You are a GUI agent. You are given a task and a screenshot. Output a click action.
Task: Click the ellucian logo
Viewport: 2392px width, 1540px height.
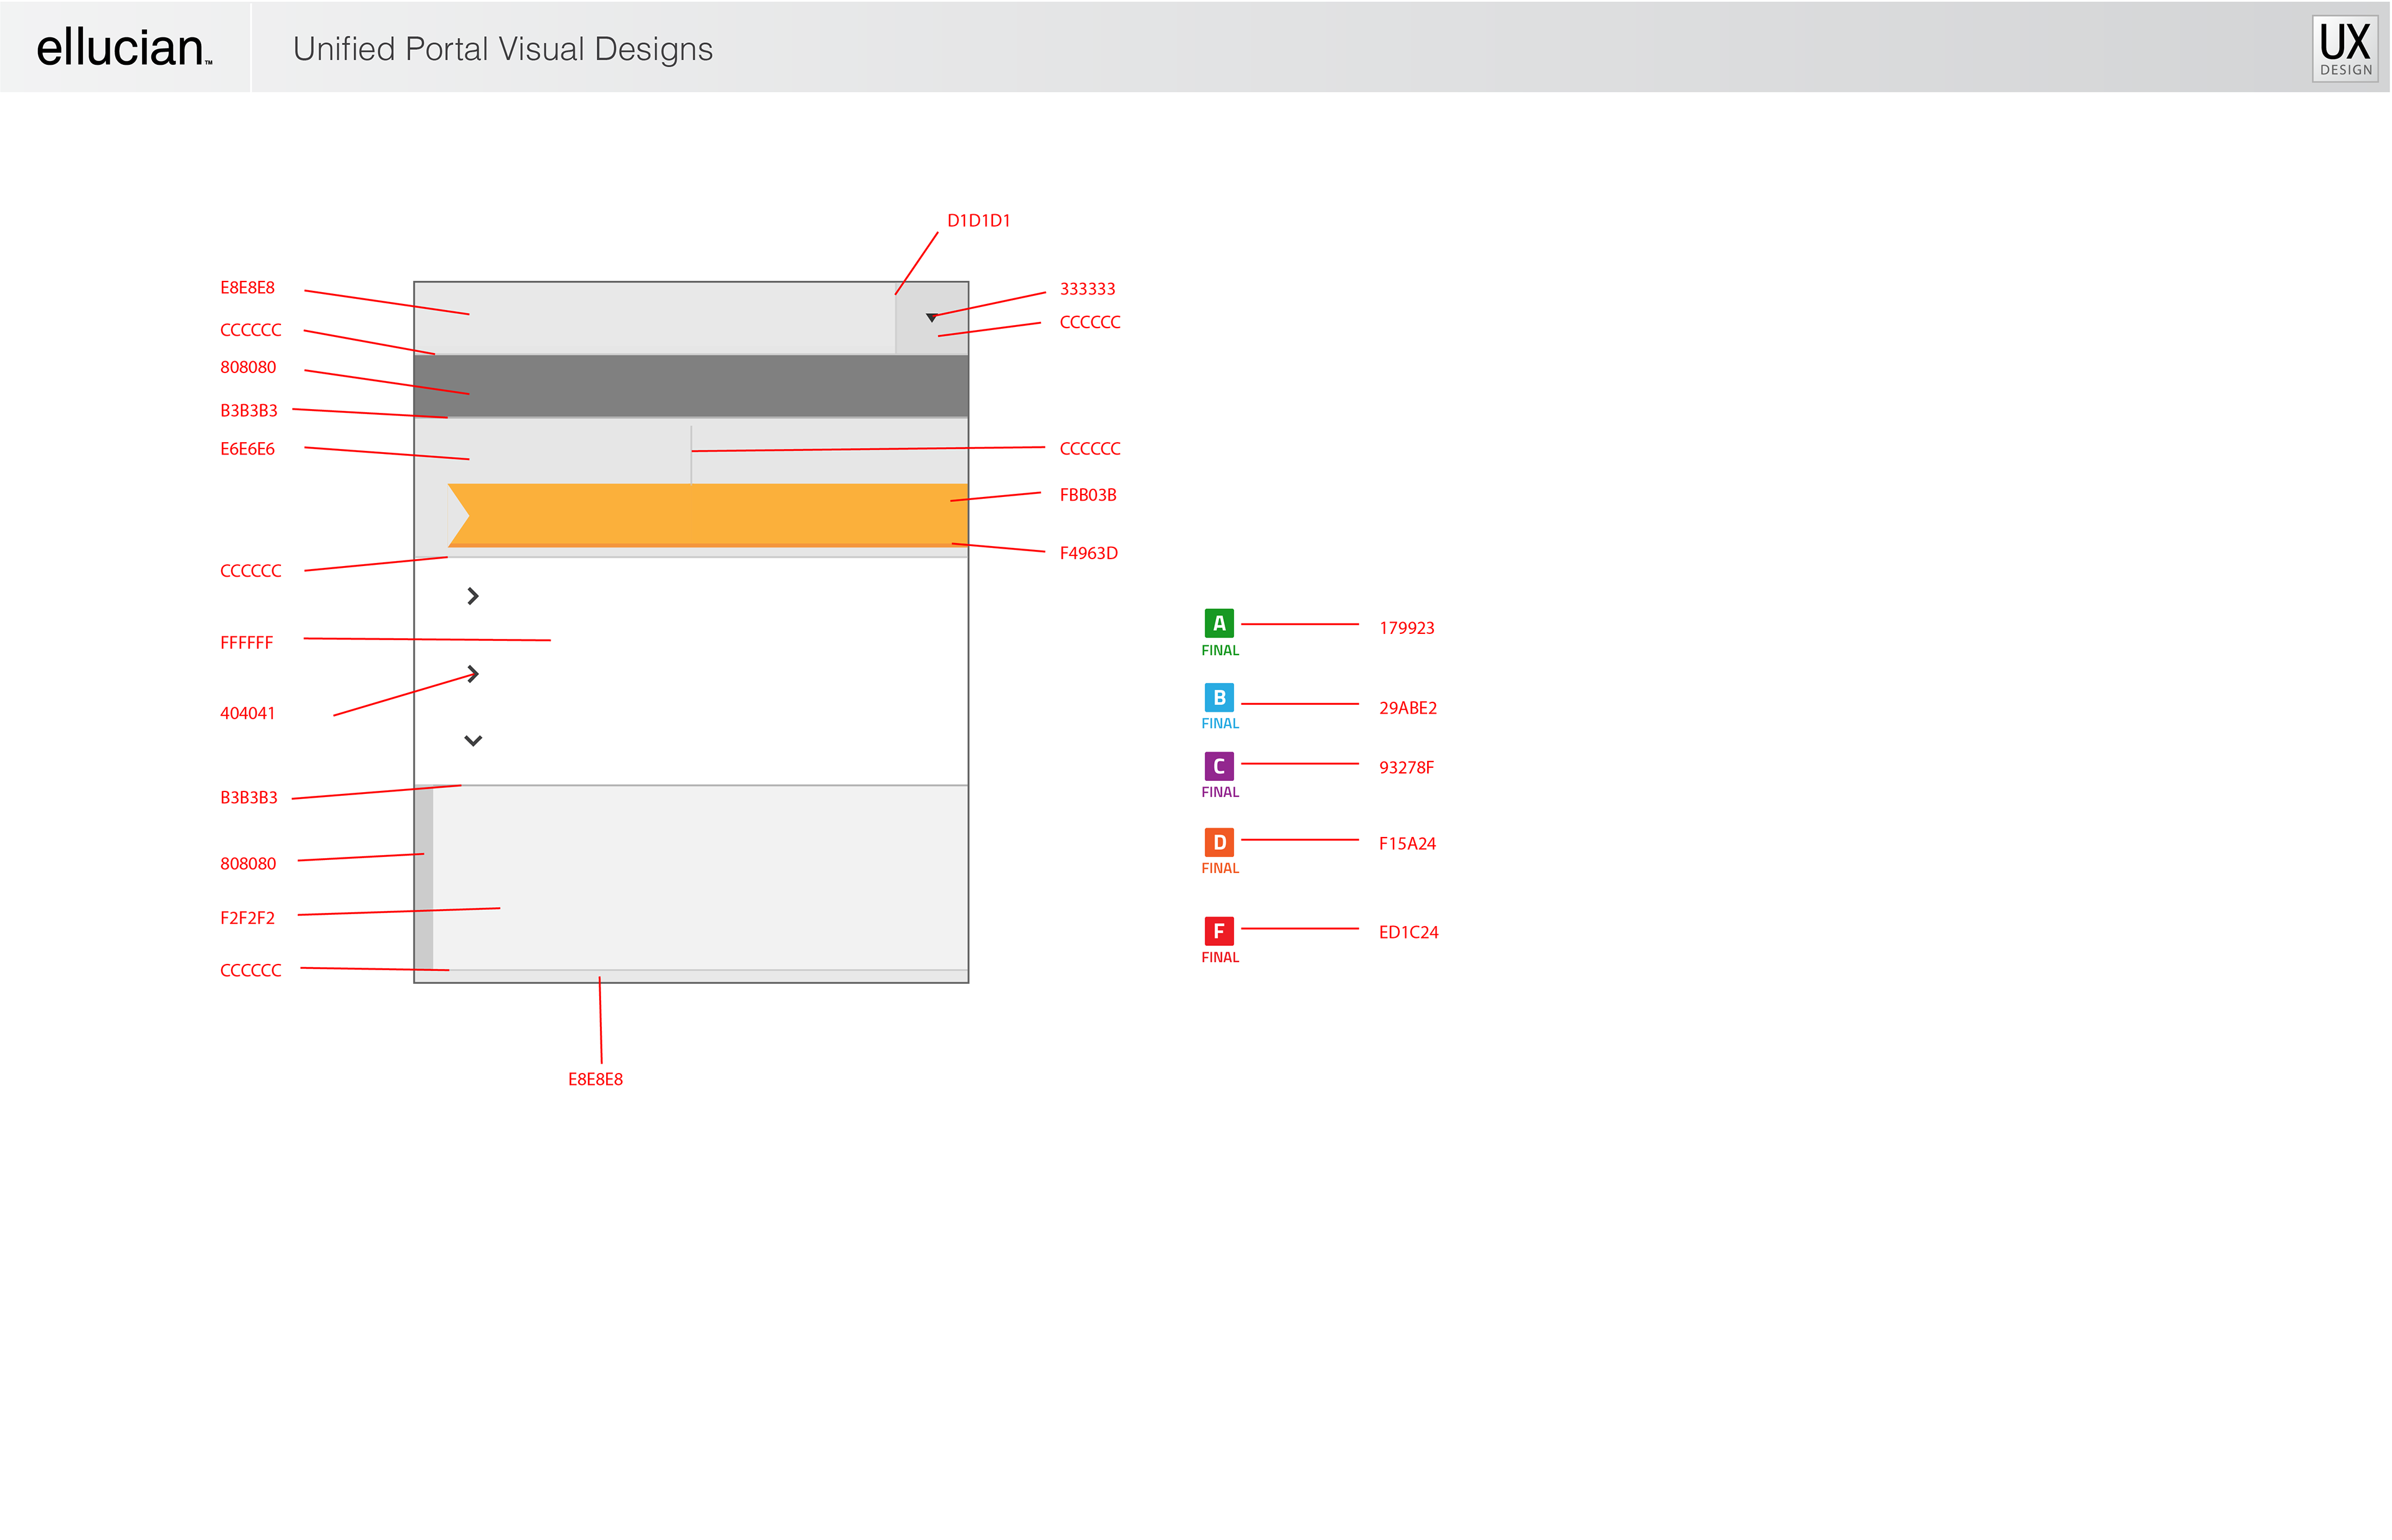click(124, 47)
